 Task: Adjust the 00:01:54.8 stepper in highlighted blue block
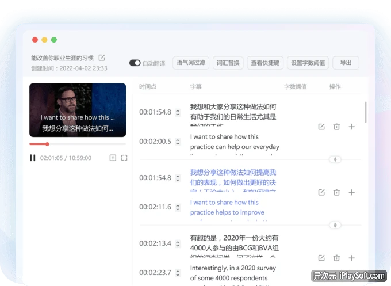click(178, 178)
